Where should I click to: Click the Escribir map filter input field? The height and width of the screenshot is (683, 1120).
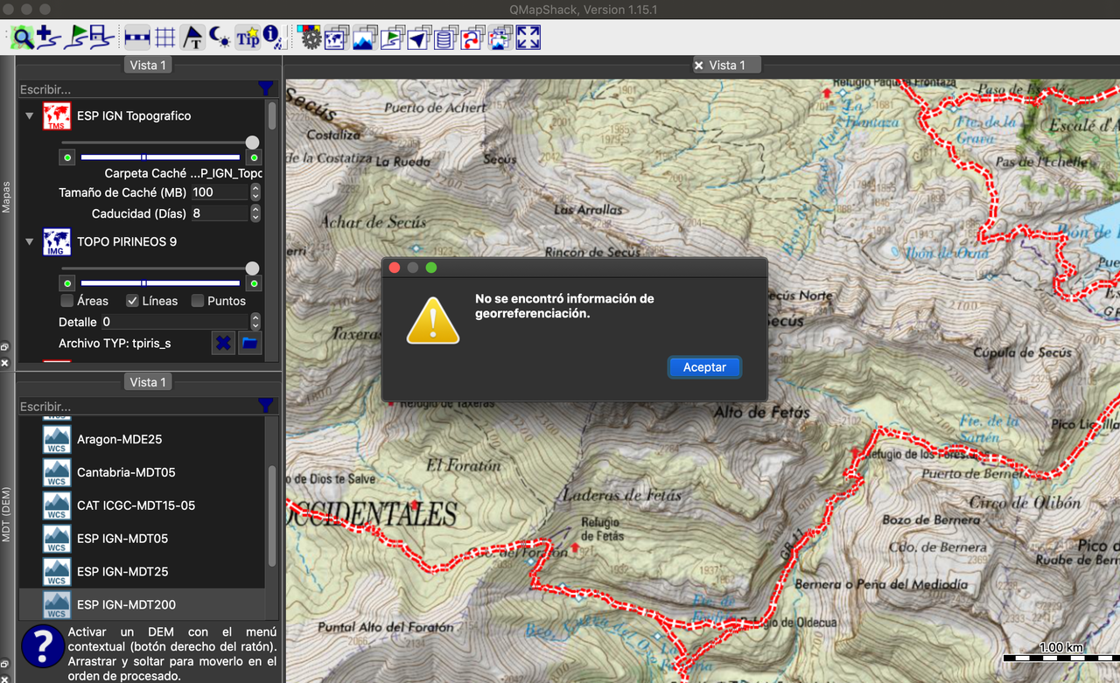(x=131, y=88)
